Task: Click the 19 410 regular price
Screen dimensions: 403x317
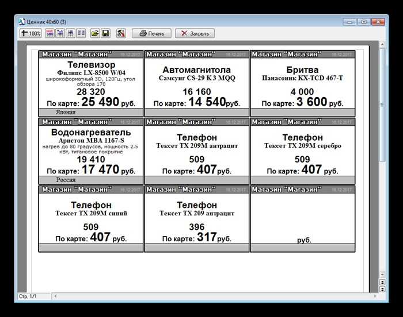Action: point(91,159)
